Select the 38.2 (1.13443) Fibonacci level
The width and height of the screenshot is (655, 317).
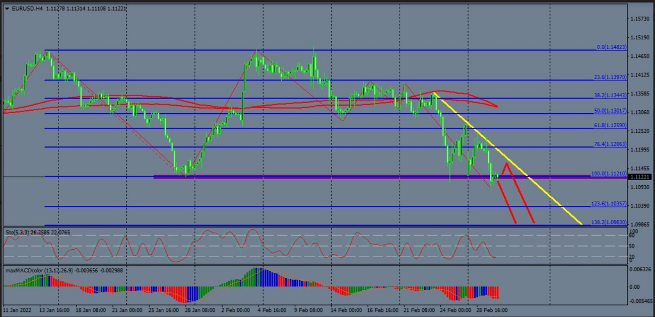610,95
